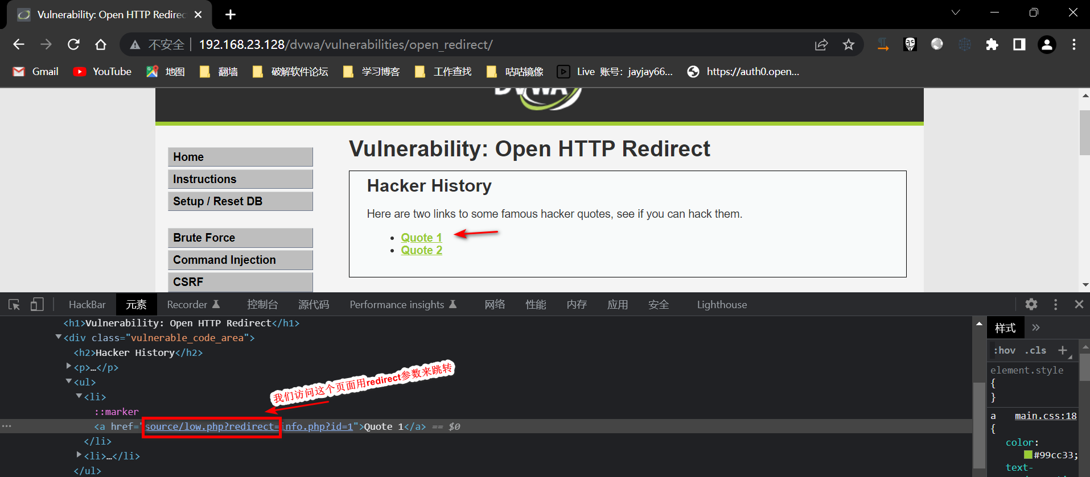Open the browser extensions puzzle icon
The height and width of the screenshot is (477, 1090).
[x=992, y=45]
